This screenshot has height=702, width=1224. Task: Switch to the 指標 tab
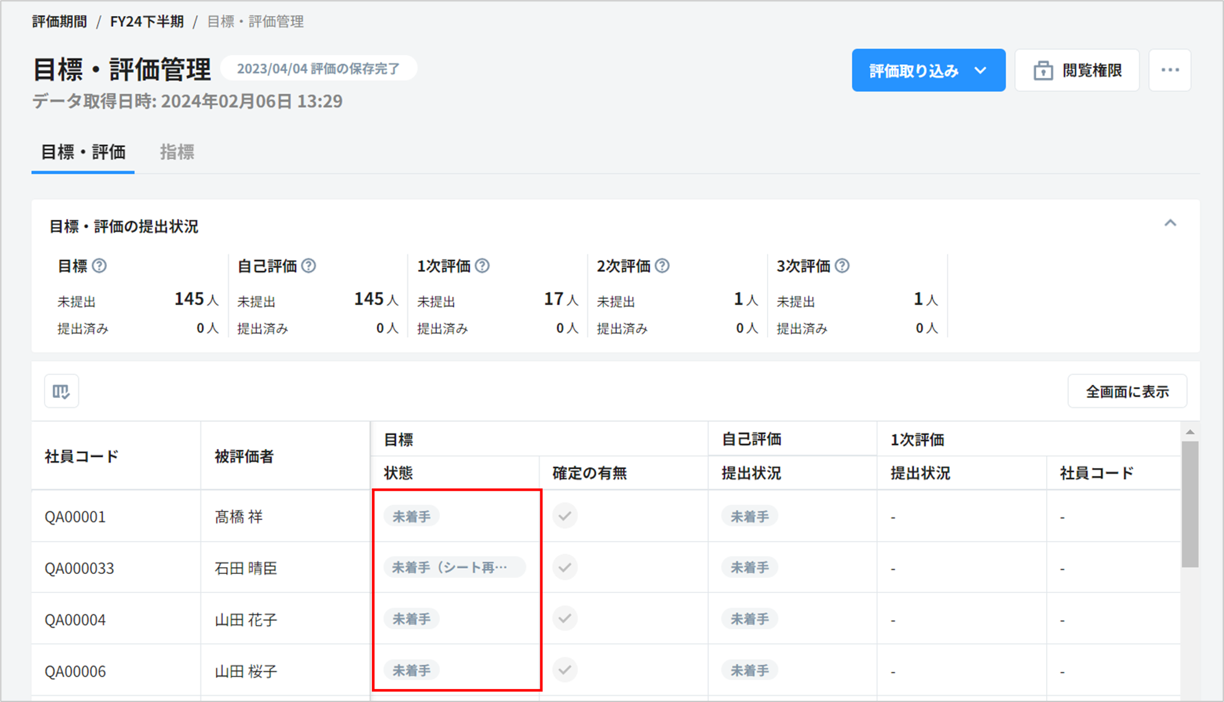pyautogui.click(x=177, y=152)
